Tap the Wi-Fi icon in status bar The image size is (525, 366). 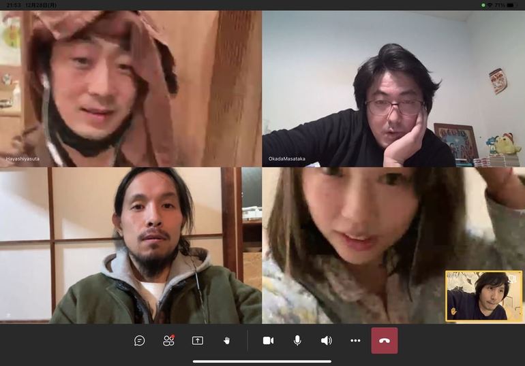tap(489, 5)
